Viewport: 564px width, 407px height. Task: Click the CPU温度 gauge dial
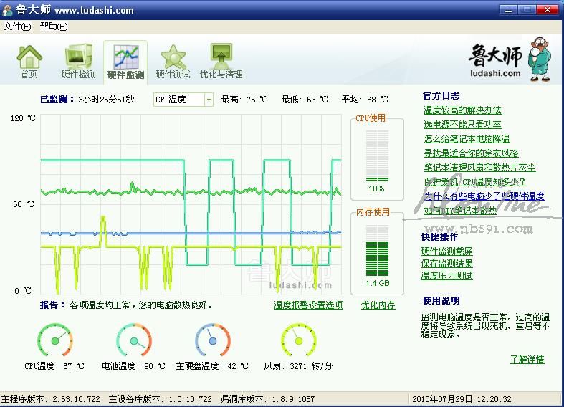(55, 340)
